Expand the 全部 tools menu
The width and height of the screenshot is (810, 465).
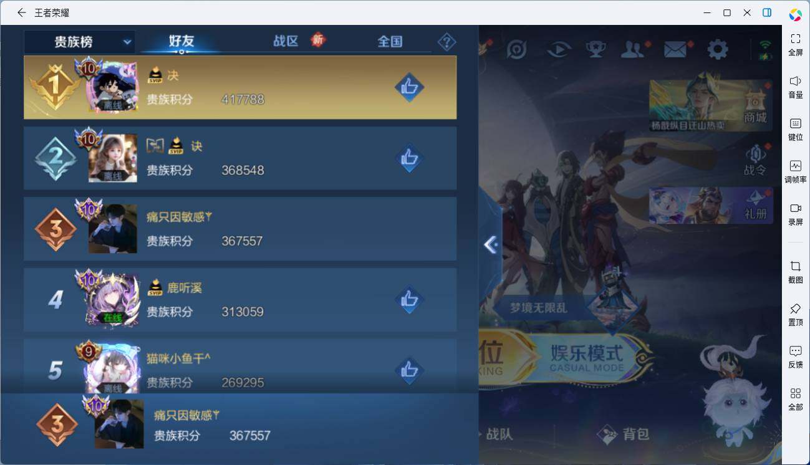[x=795, y=400]
